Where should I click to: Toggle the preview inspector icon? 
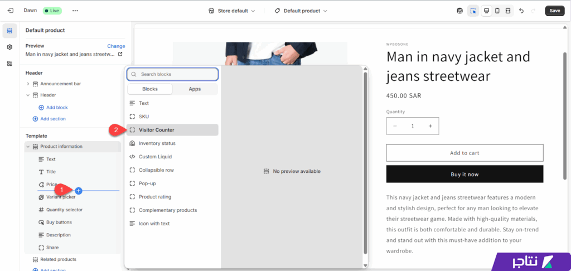[473, 11]
